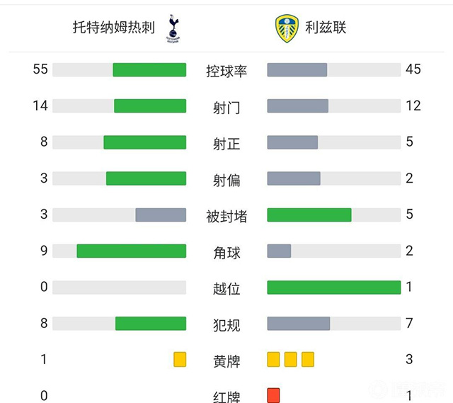Open the 利兹联 team name
453x403 pixels.
(x=326, y=28)
